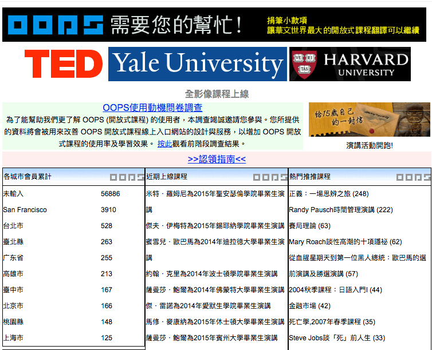Screen dimensions: 432x350
Task: Open the OOPS使用動機問卷調查 survey link
Action: click(x=152, y=108)
